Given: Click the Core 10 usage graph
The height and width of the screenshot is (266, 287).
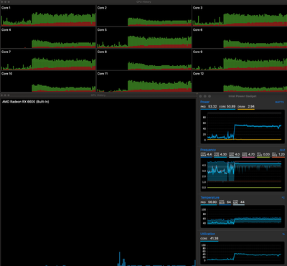Looking at the screenshot, I should coord(48,82).
